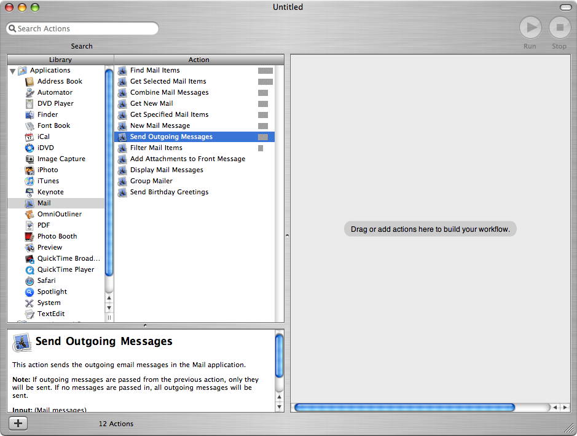Choose the Filter Mail Items action
The height and width of the screenshot is (436, 577).
(x=195, y=148)
